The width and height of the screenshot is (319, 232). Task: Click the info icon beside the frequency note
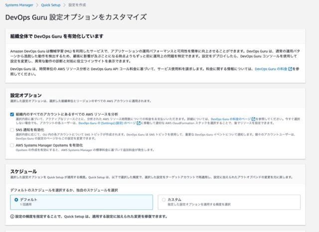point(12,217)
